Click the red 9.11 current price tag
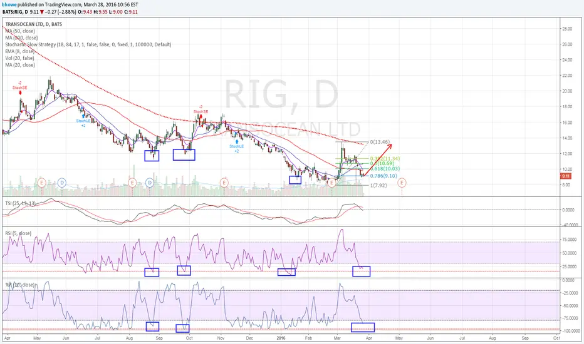The image size is (584, 344). 565,176
